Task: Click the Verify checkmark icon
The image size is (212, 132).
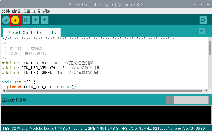Action: coord(6,20)
